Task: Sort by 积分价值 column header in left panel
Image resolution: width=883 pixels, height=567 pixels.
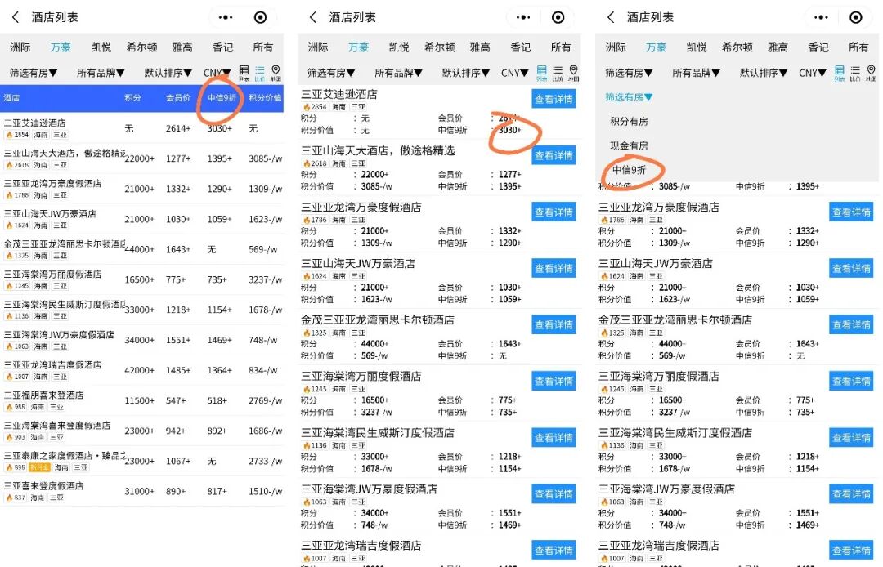Action: [x=265, y=98]
